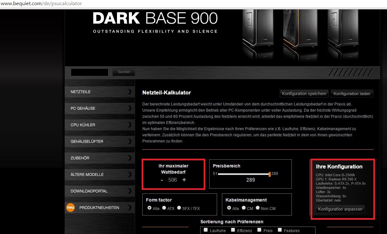Open the NETZTEILE menu item

tap(100, 92)
